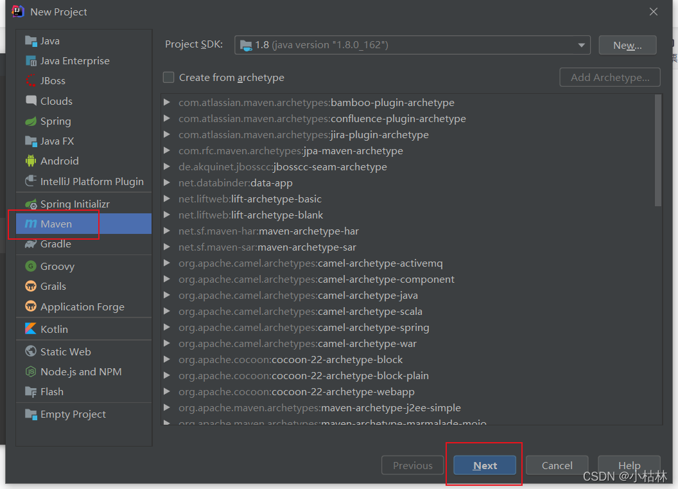678x489 pixels.
Task: Close the New Project dialog
Action: [654, 12]
